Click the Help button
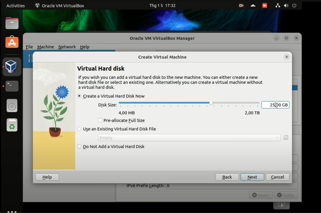The image size is (321, 213). click(47, 177)
